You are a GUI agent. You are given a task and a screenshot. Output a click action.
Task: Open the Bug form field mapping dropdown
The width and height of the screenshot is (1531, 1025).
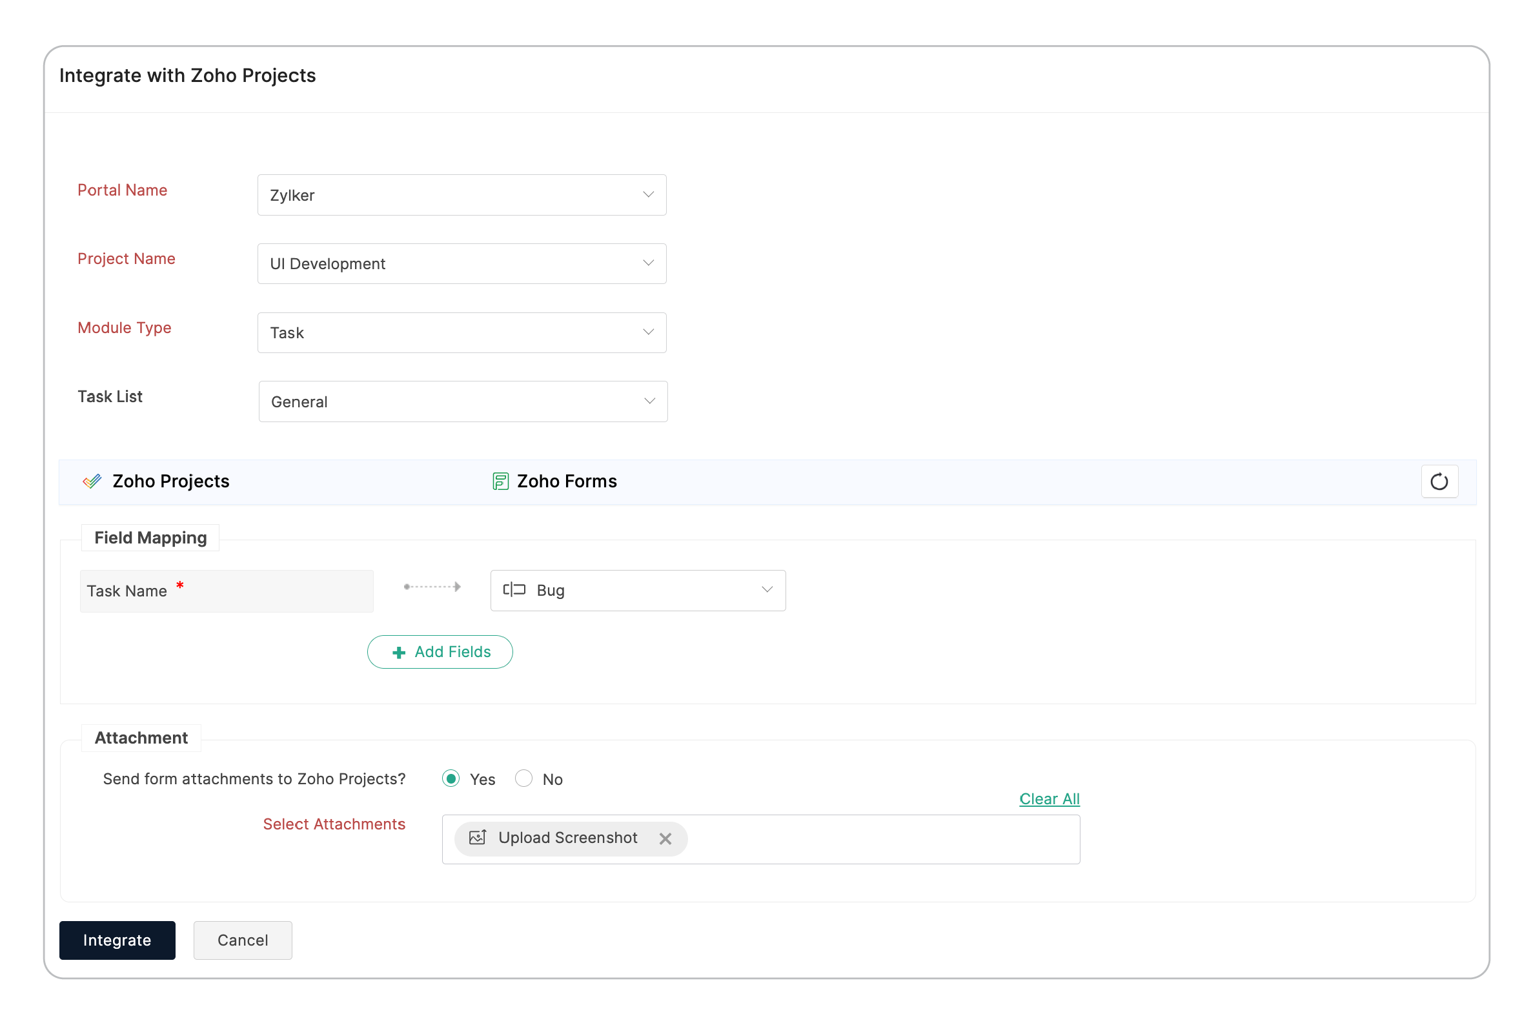[638, 591]
